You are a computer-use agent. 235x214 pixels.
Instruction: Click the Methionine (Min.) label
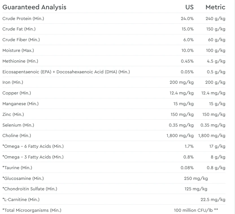20,61
